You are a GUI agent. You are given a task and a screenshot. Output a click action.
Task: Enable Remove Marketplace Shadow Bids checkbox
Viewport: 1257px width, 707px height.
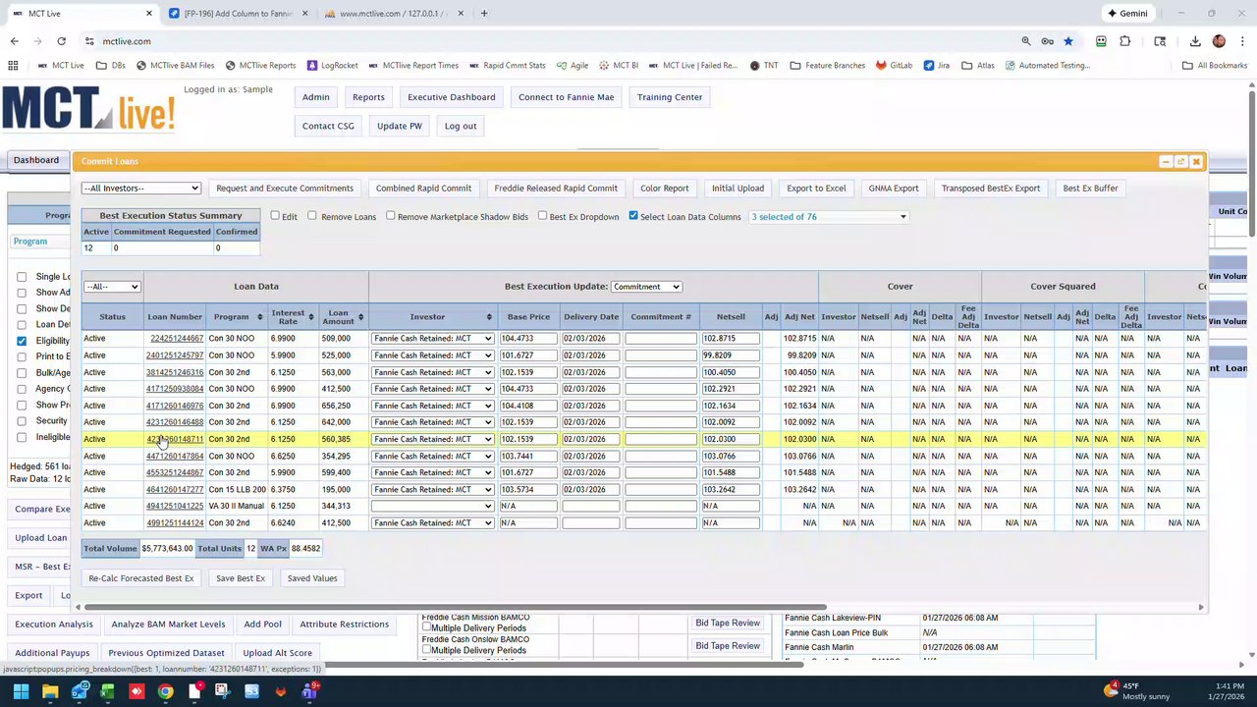(x=391, y=216)
